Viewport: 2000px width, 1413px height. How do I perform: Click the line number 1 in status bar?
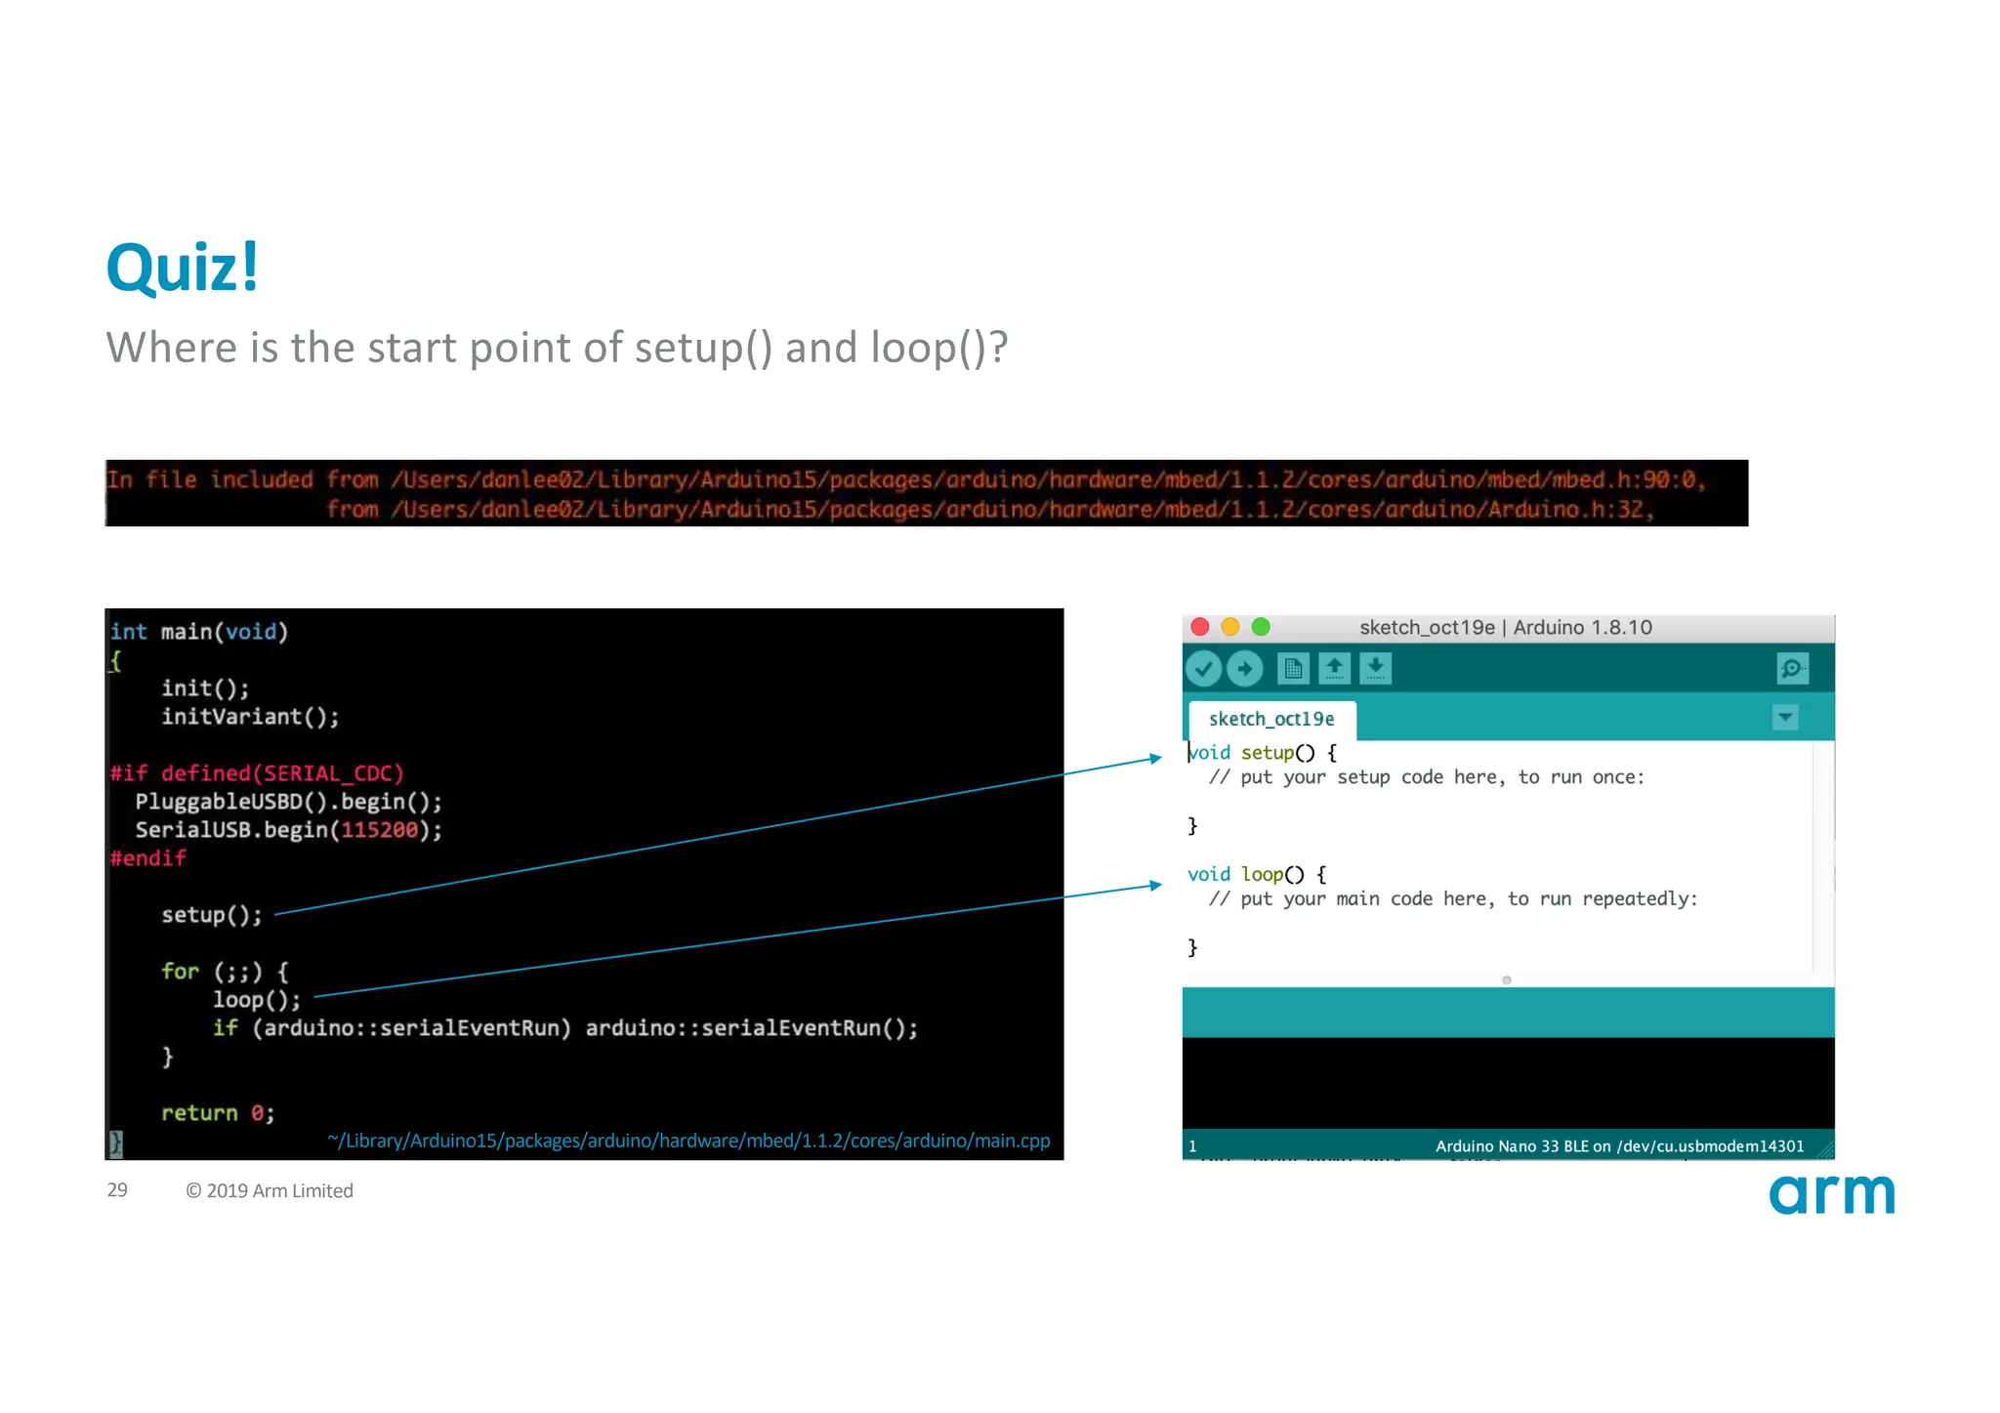(x=1192, y=1146)
